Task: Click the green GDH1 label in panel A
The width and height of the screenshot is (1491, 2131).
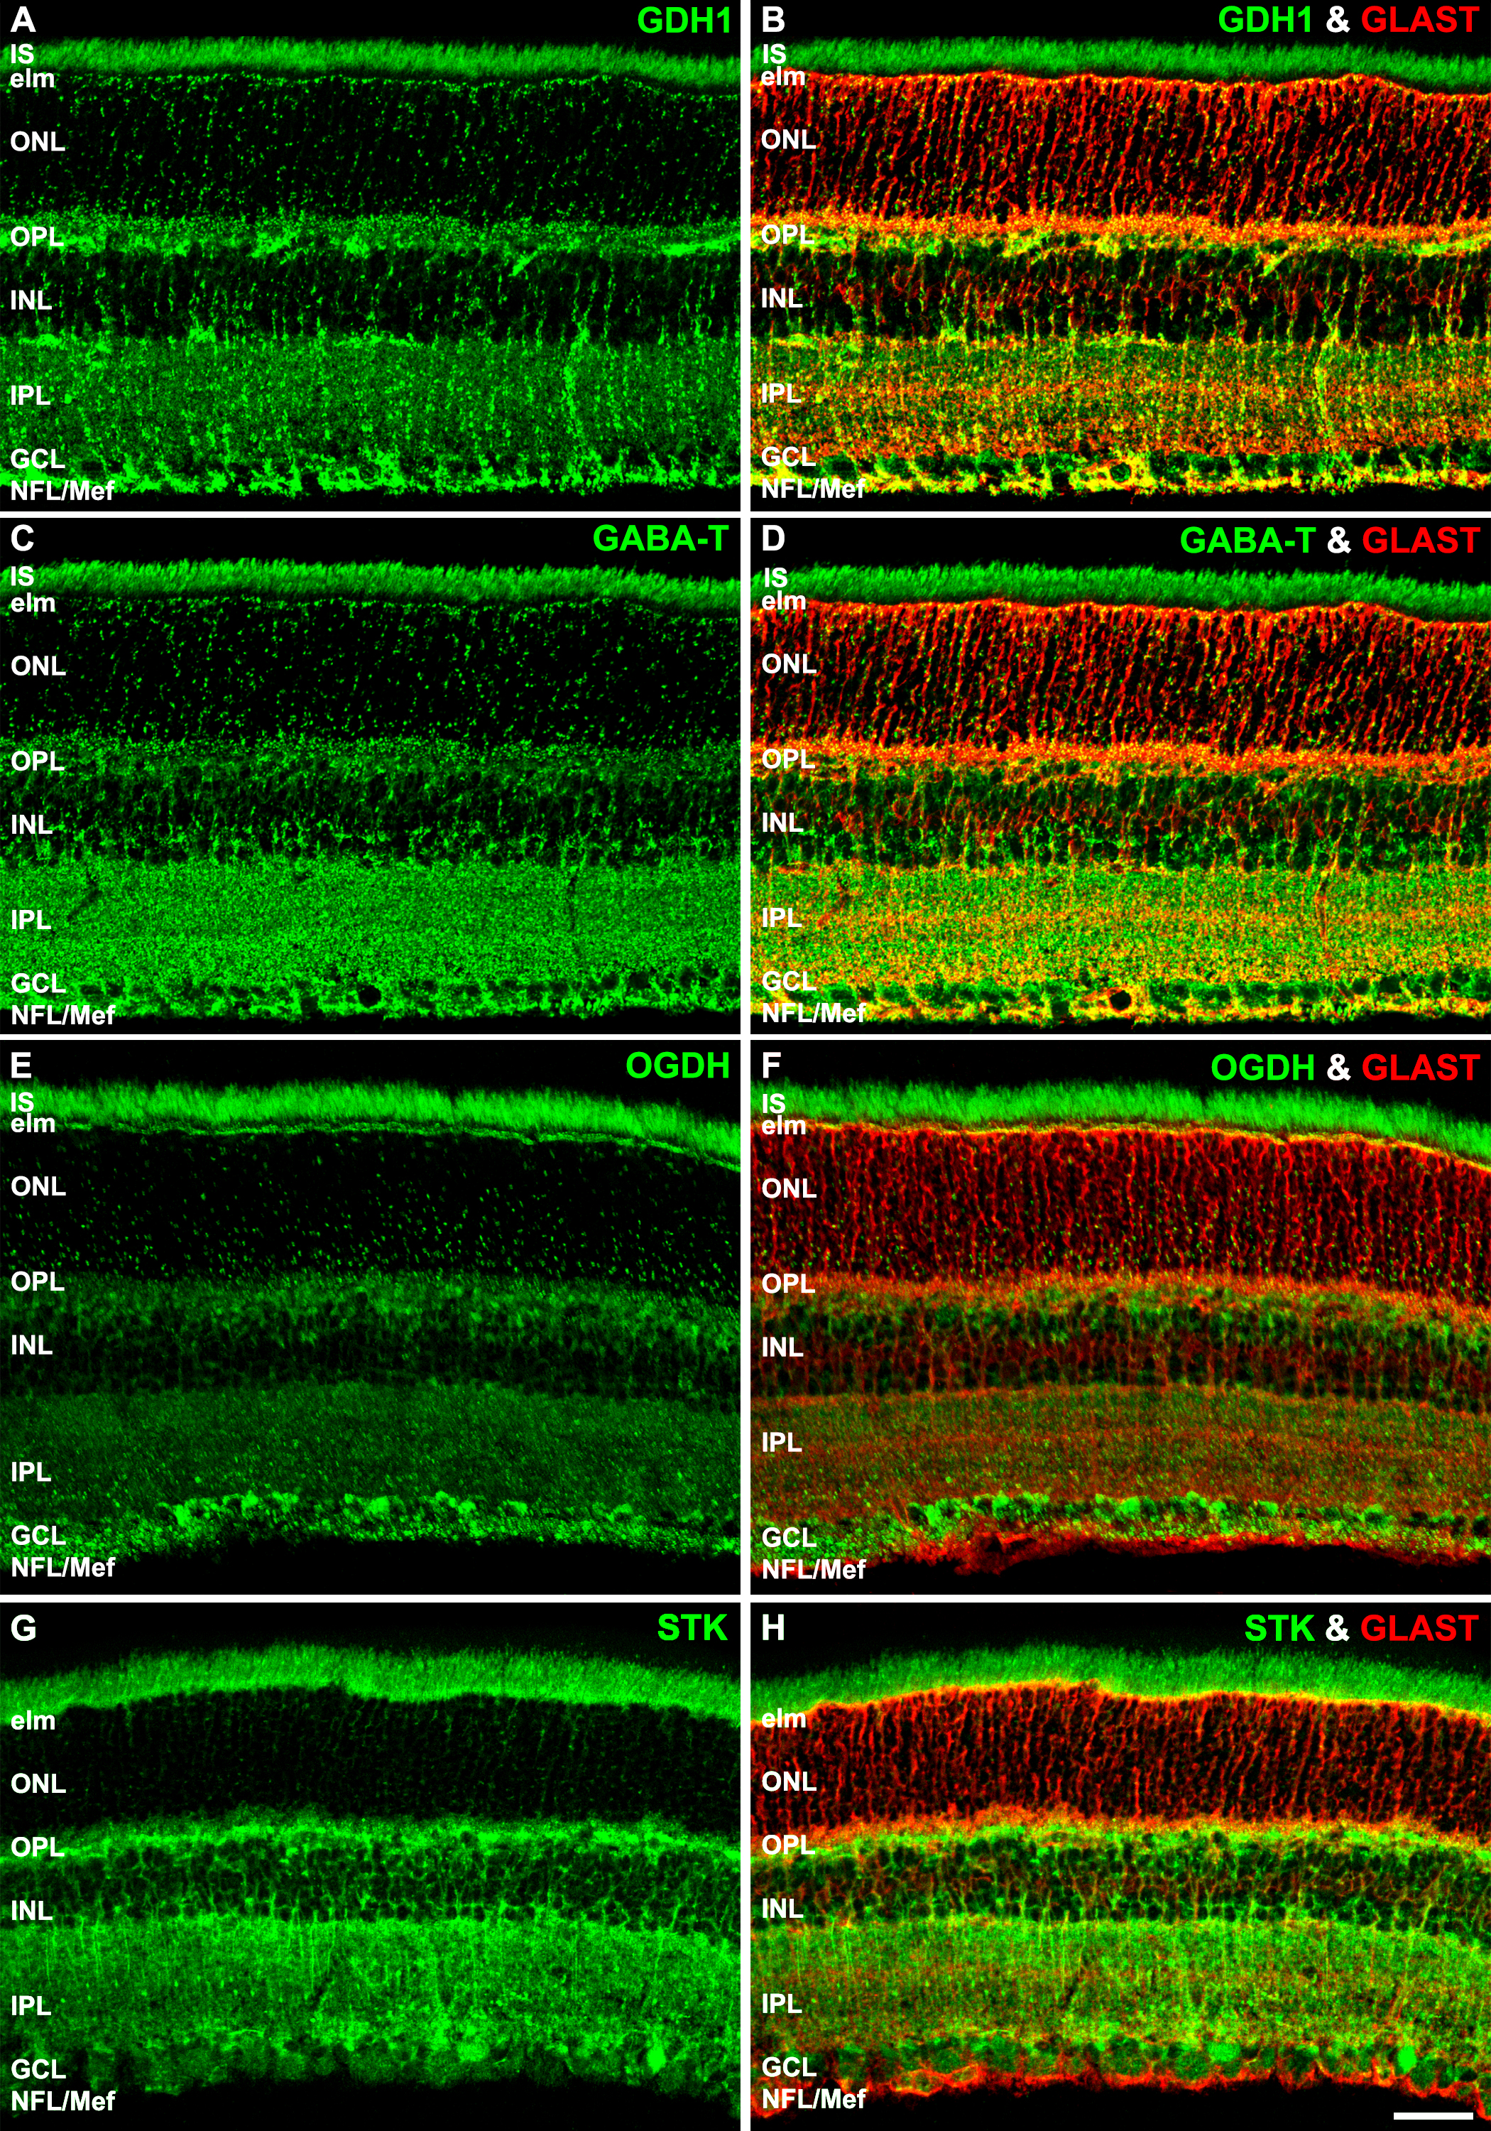Action: (684, 21)
